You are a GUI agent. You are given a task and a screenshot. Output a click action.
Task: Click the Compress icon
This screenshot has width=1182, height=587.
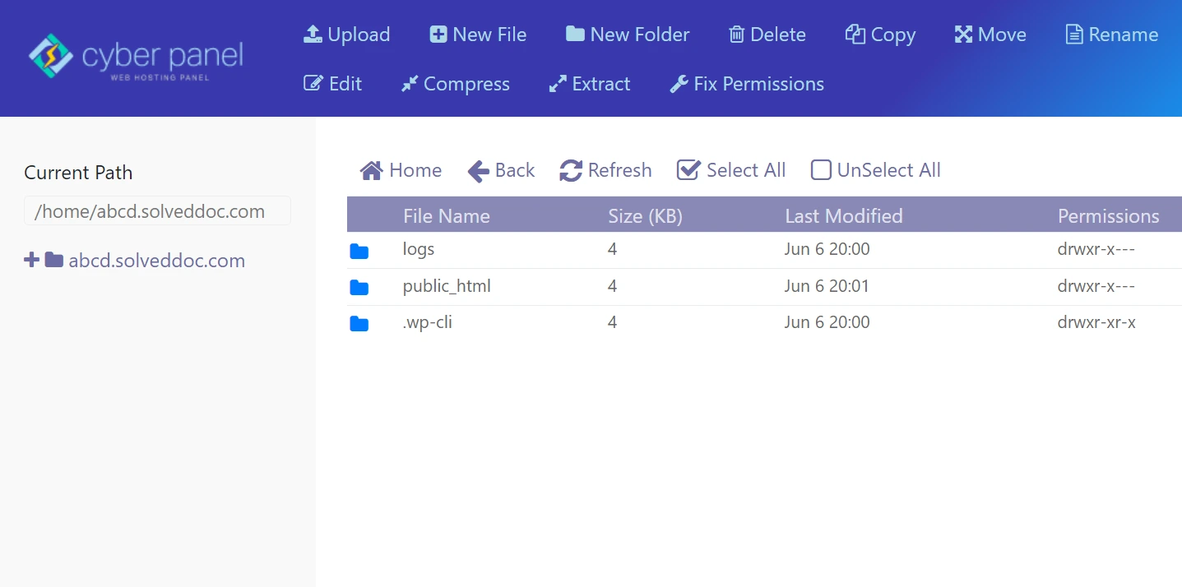(409, 84)
